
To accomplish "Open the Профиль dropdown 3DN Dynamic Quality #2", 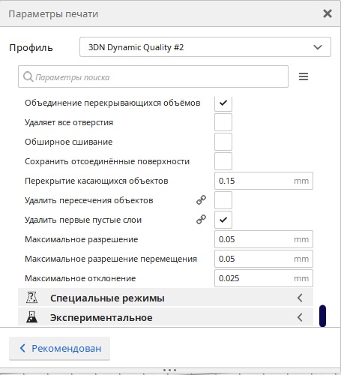I will pyautogui.click(x=205, y=47).
